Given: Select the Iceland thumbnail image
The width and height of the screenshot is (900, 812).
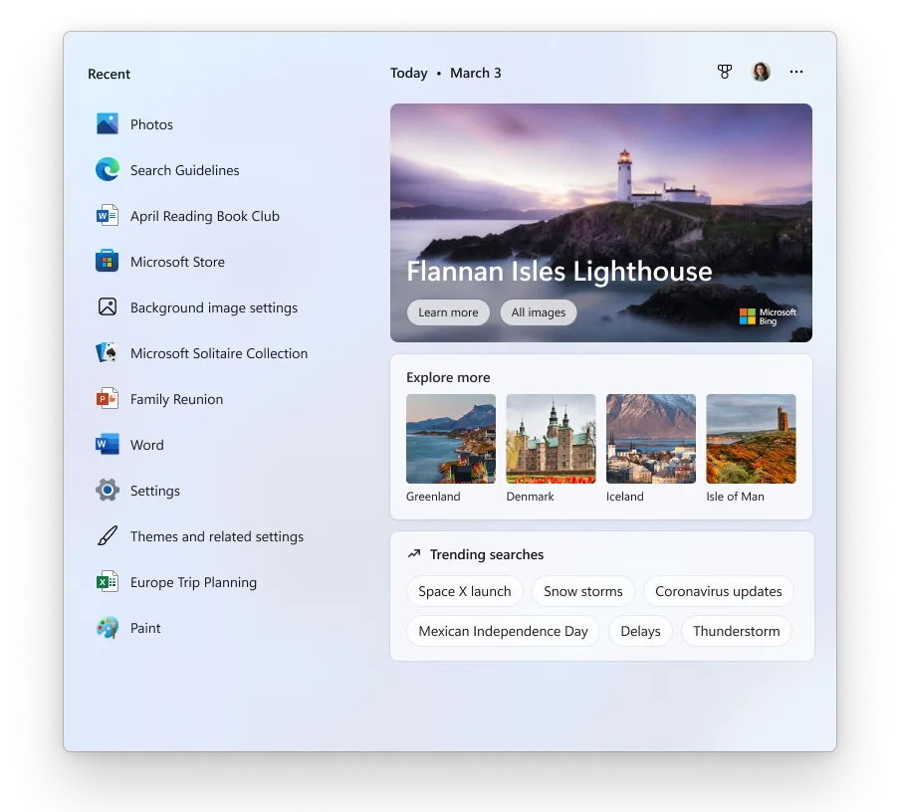Looking at the screenshot, I should (x=651, y=439).
